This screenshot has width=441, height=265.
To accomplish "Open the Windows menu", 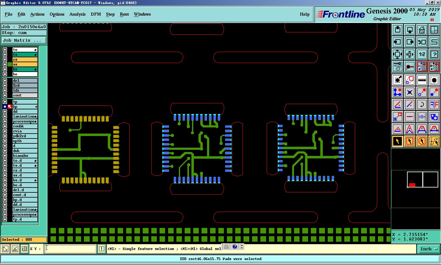I will click(142, 14).
